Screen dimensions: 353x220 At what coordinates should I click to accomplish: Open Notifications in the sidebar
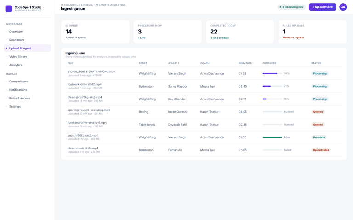coord(27,90)
